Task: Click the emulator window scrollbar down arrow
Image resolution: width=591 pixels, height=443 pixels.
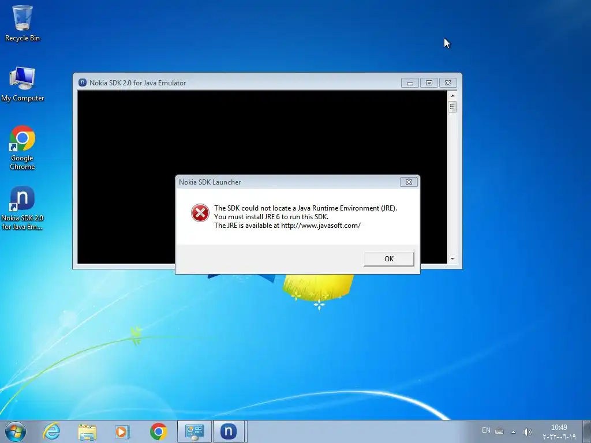Action: (x=452, y=259)
